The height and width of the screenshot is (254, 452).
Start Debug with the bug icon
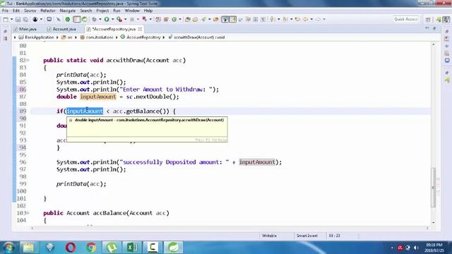(94, 19)
